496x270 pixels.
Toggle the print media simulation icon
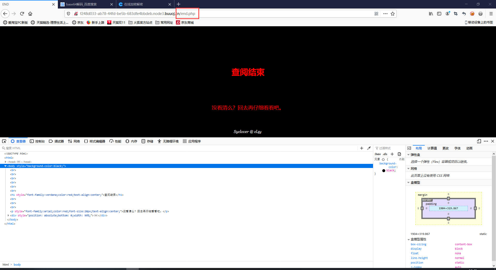click(399, 154)
